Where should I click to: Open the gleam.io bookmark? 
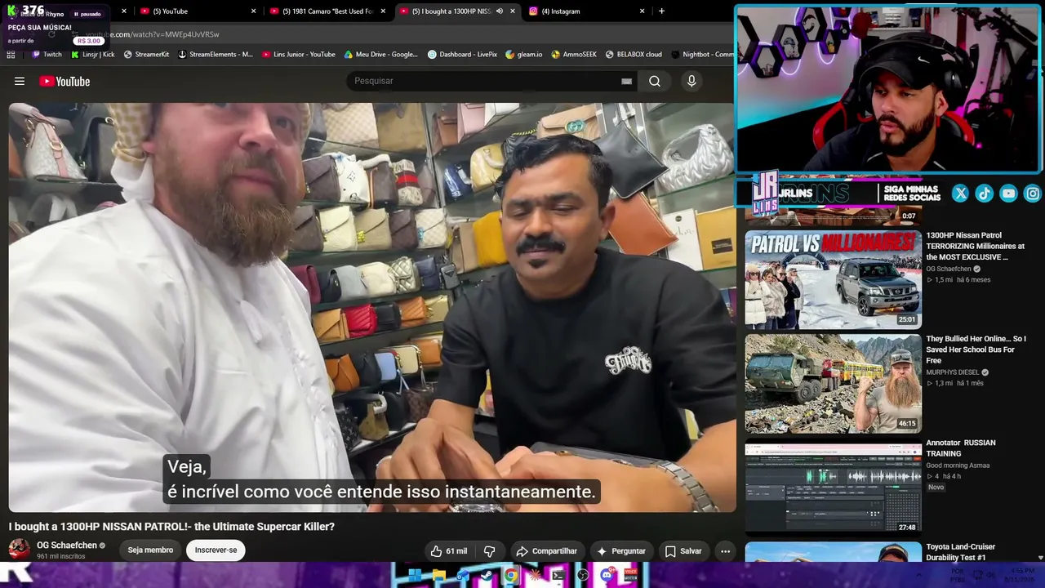[524, 55]
